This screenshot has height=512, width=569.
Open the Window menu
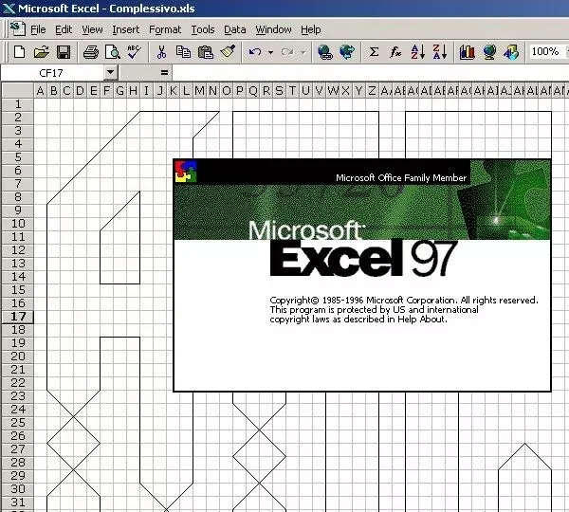[273, 29]
